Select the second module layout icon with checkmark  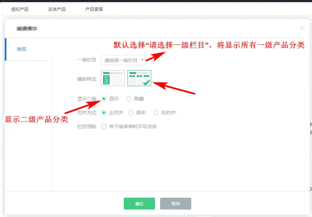point(139,78)
